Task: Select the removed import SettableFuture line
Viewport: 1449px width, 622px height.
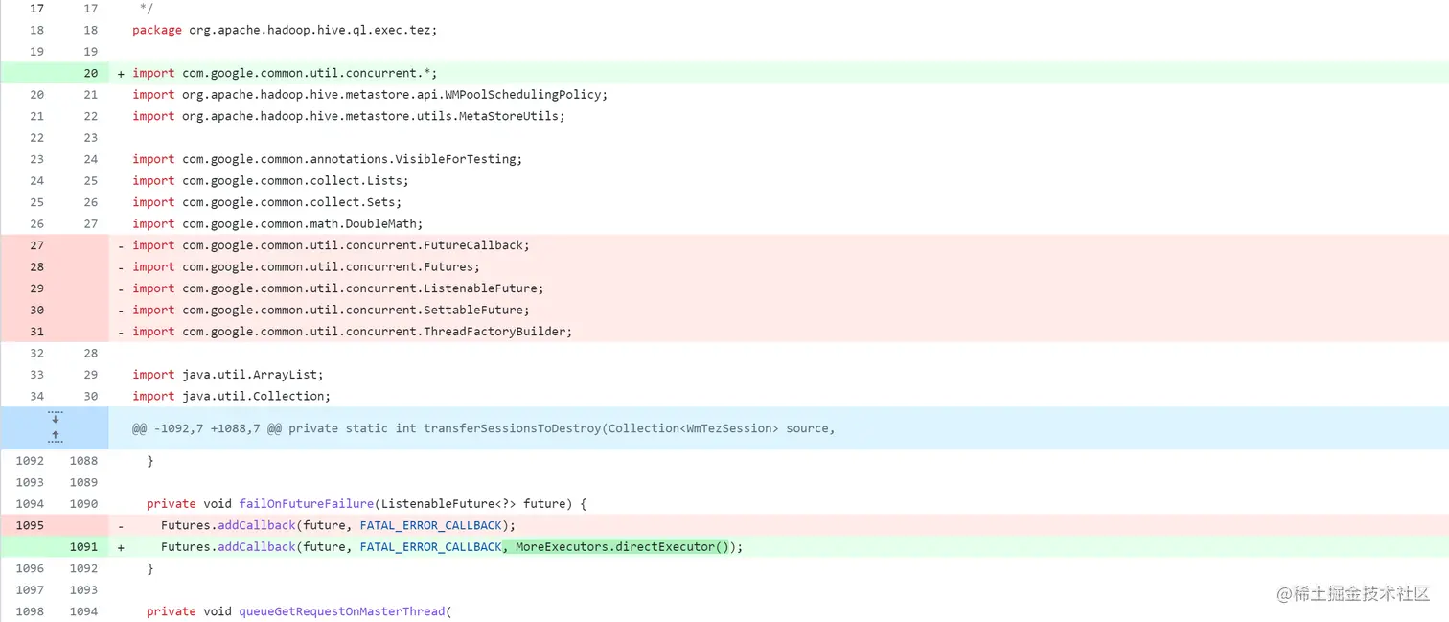Action: (x=331, y=310)
